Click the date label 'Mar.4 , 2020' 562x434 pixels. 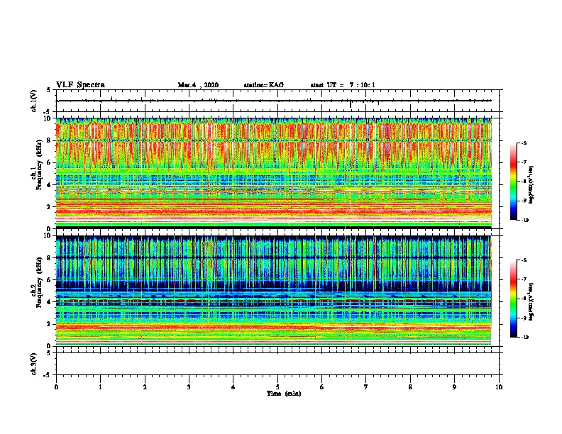[x=198, y=85]
